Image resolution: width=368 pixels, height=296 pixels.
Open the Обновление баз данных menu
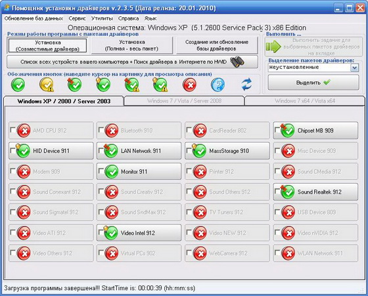[x=34, y=18]
